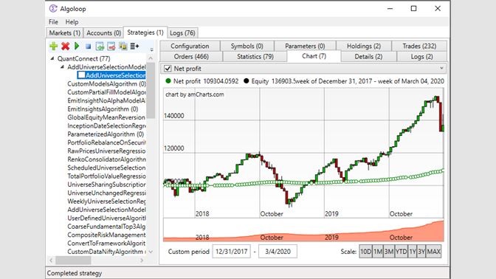Open the Help menu
Screen dimensions: 496x279
[72, 22]
